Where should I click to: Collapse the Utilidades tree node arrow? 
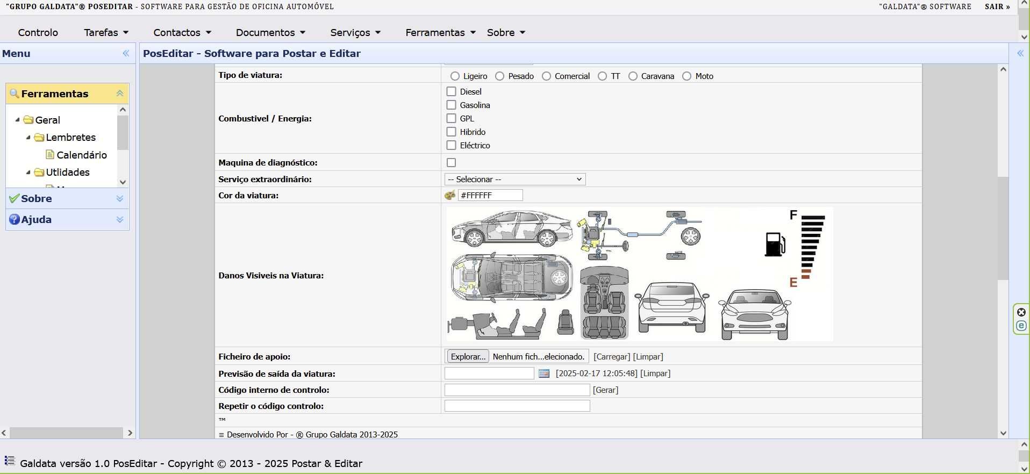point(28,173)
